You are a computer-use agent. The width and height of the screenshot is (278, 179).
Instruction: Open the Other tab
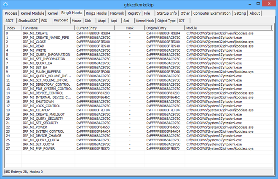pyautogui.click(x=185, y=13)
